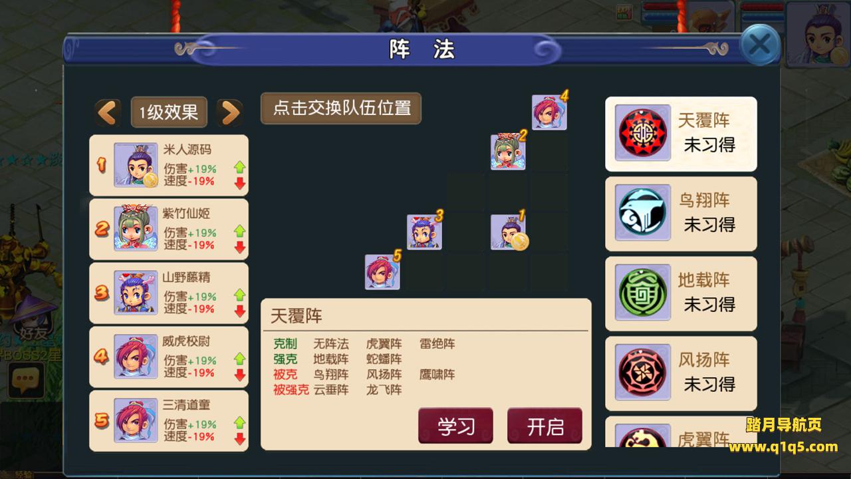The width and height of the screenshot is (851, 479).
Task: Click the 点击交换队伍位置 button
Action: point(341,108)
